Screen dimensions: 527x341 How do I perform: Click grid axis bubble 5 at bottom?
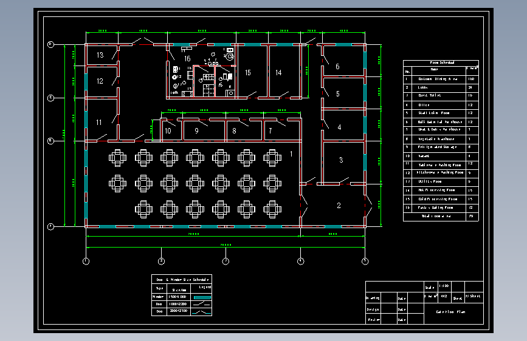point(365,261)
